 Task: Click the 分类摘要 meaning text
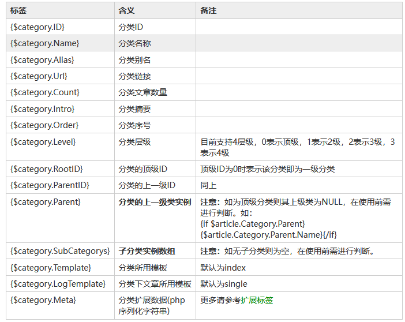tap(134, 109)
